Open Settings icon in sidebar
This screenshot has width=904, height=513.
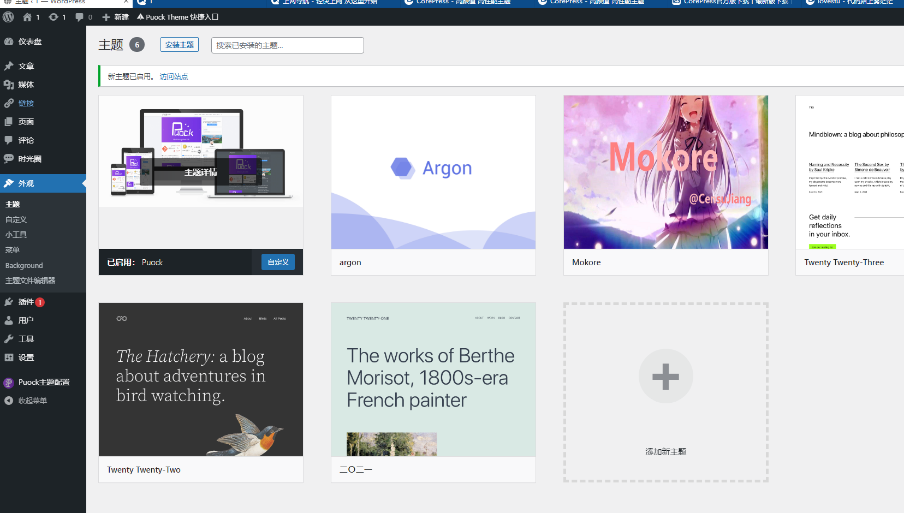coord(9,357)
